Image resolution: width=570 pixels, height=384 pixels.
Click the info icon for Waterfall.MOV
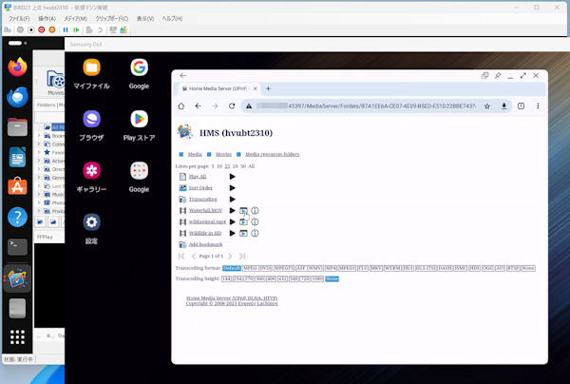(255, 211)
